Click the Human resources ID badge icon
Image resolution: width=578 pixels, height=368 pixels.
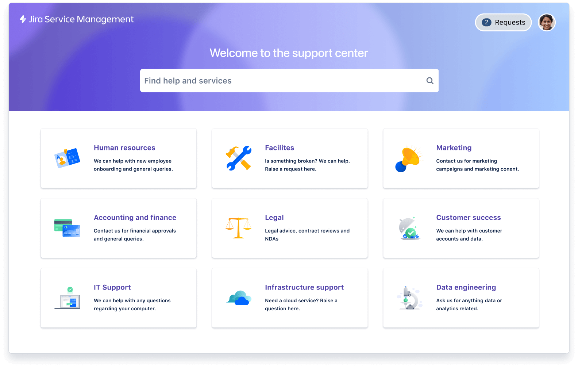pos(67,158)
